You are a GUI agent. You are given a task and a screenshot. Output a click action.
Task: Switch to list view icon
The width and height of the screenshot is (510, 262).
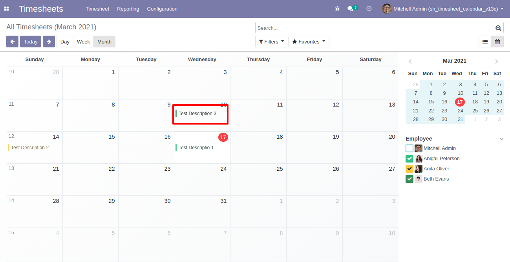[485, 42]
